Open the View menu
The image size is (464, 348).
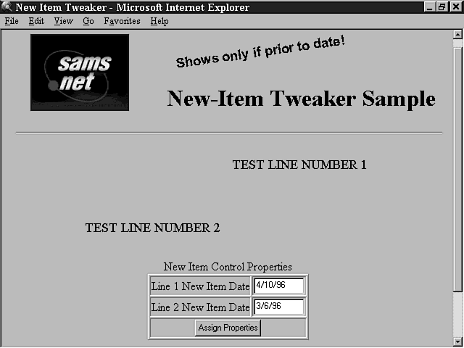click(64, 21)
